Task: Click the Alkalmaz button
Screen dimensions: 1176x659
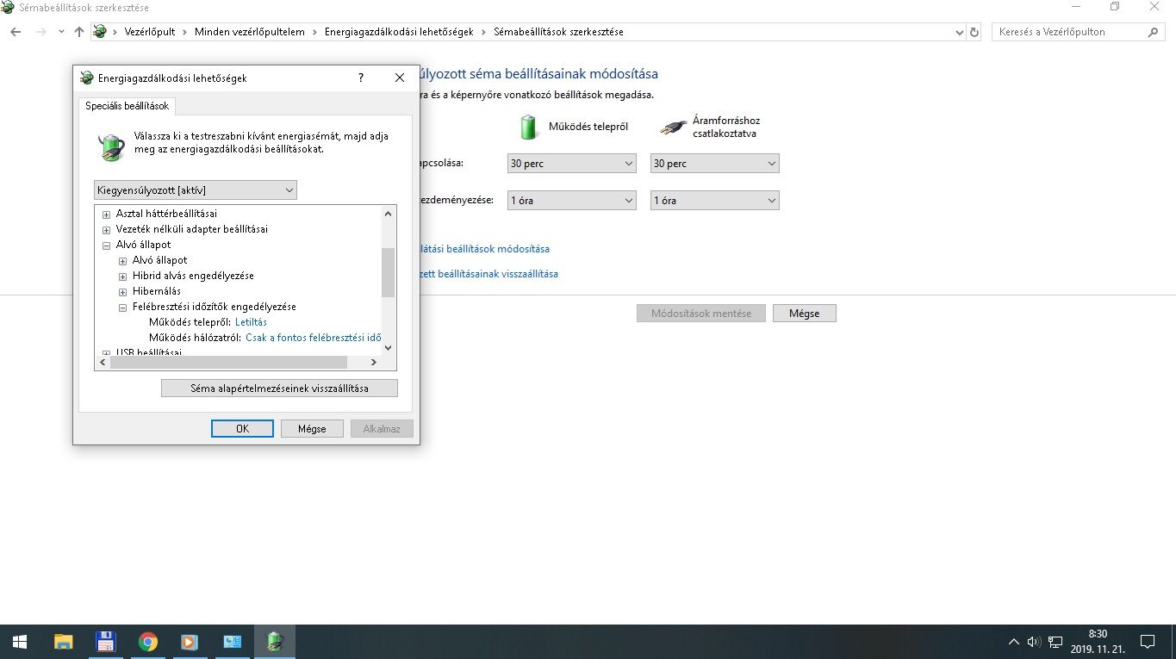Action: coord(382,428)
